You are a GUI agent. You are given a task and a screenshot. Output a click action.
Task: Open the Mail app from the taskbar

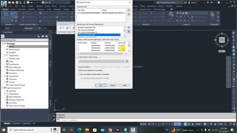coord(102,130)
